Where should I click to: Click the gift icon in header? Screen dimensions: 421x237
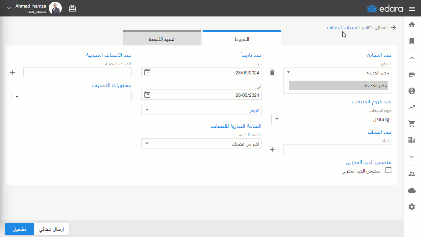click(x=72, y=9)
